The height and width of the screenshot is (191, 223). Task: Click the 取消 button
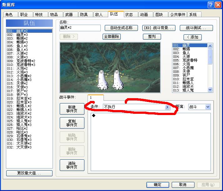[183, 185]
